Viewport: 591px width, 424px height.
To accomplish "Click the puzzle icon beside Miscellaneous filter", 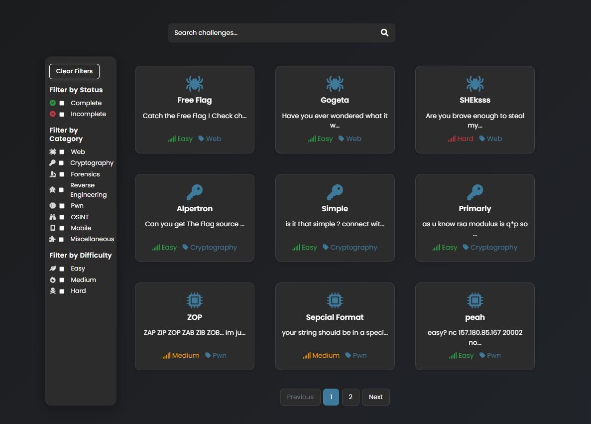I will point(52,239).
